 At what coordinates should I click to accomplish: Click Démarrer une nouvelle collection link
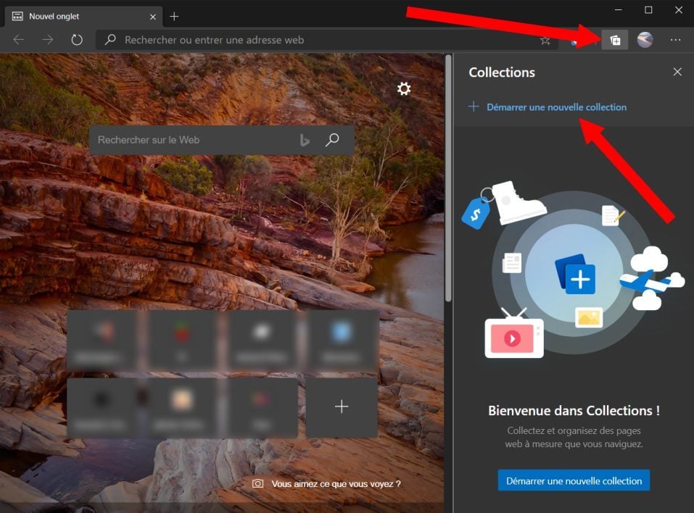[556, 107]
